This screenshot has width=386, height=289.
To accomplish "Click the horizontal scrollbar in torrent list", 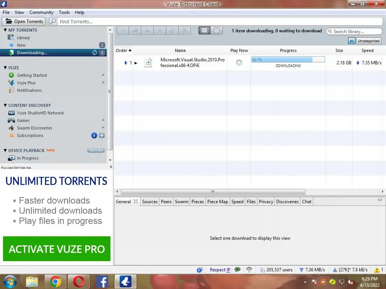I will point(213,192).
